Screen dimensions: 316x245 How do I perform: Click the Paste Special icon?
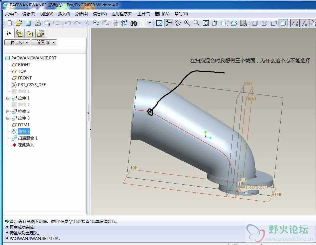pos(115,23)
